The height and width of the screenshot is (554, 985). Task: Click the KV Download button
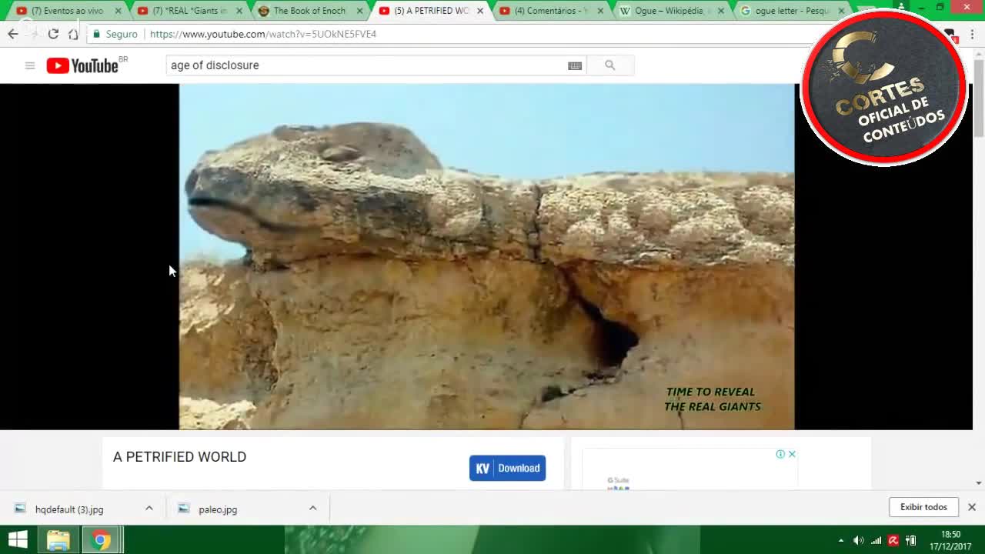pyautogui.click(x=507, y=468)
